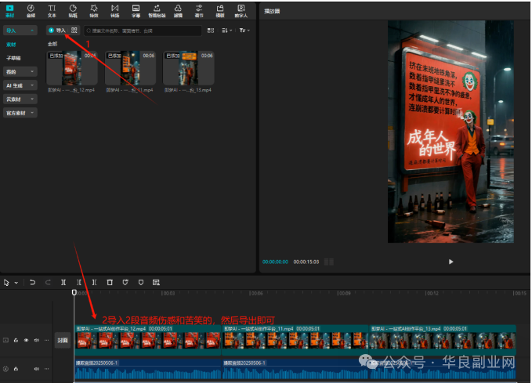Click the delete clip trash icon
The height and width of the screenshot is (383, 532).
coord(110,282)
